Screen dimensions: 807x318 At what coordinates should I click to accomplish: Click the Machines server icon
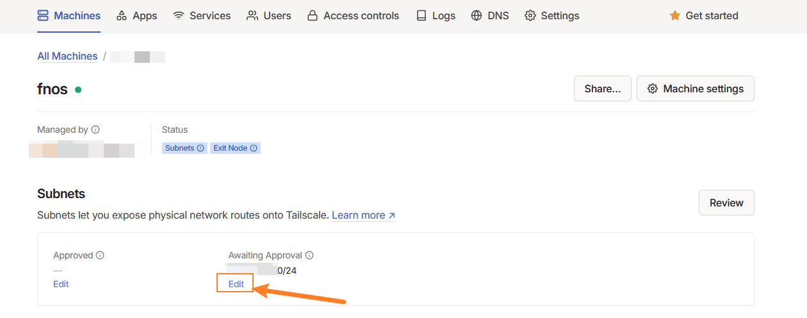pyautogui.click(x=43, y=15)
